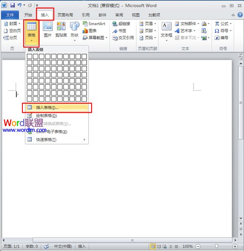Open the 文档部件 quick parts dropdown
The width and height of the screenshot is (244, 251).
(x=187, y=24)
